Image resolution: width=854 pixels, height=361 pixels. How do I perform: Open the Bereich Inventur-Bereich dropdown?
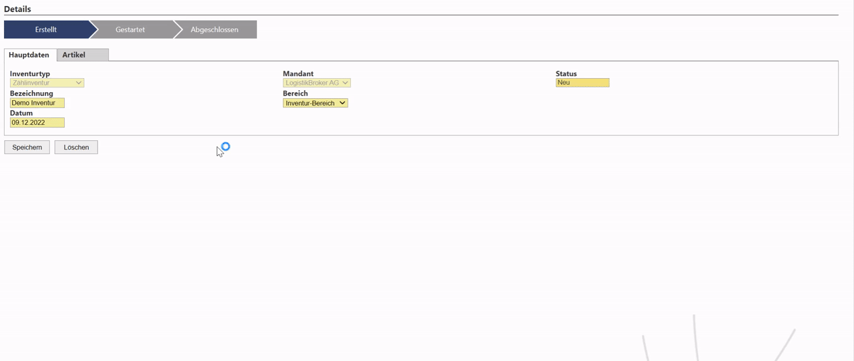coord(316,103)
